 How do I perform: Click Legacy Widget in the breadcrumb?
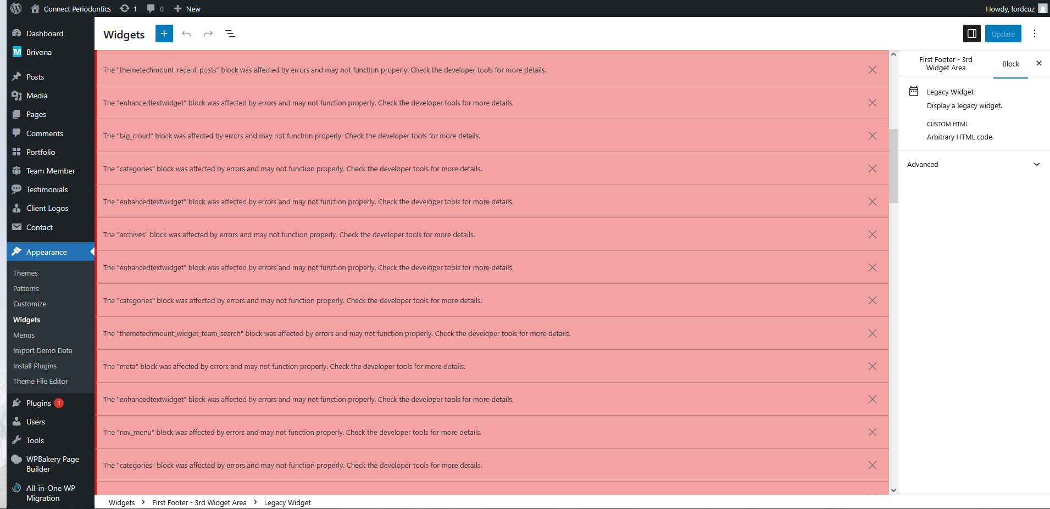[x=287, y=502]
